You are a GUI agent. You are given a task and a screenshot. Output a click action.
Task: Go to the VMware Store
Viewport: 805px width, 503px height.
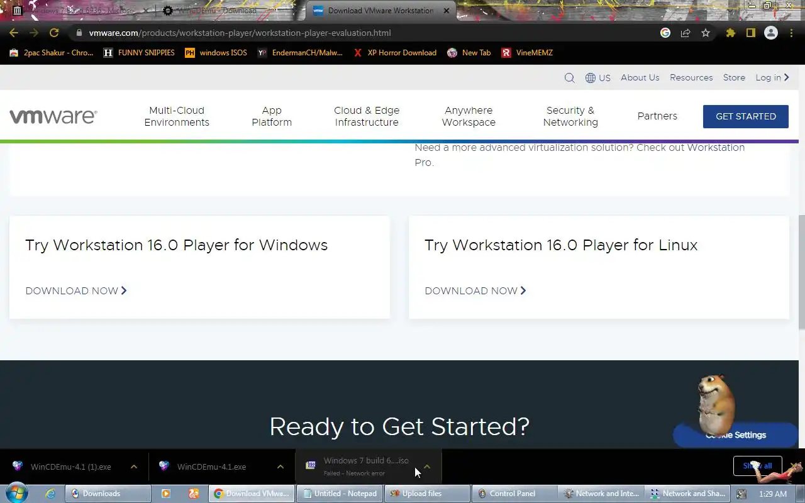click(x=734, y=77)
